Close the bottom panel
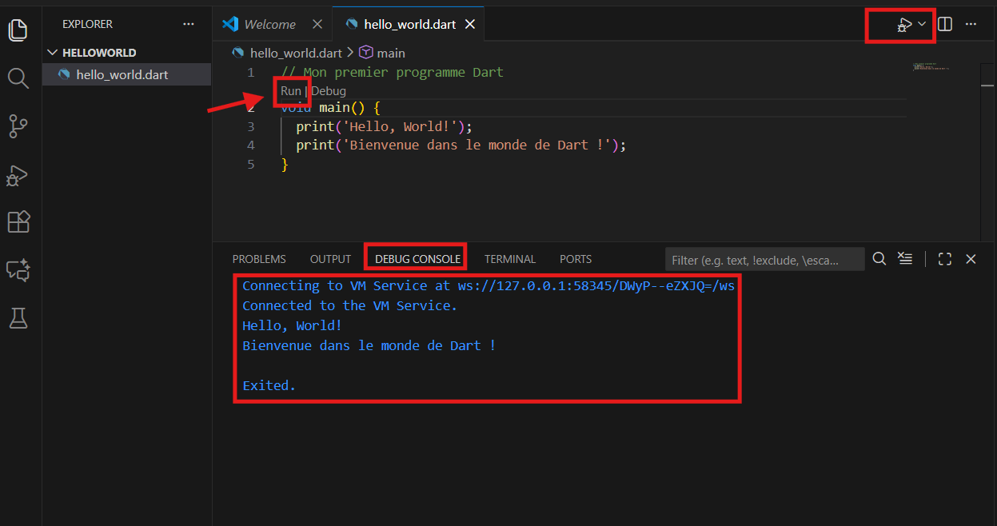This screenshot has width=997, height=526. point(971,258)
